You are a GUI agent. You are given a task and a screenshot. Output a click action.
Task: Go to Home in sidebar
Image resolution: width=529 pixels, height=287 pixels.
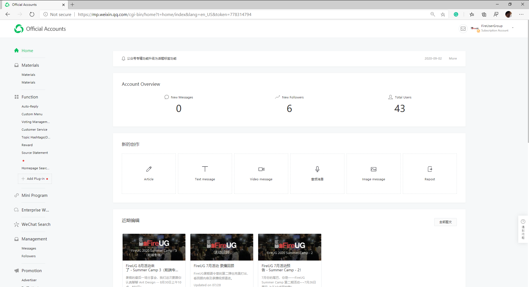(27, 51)
